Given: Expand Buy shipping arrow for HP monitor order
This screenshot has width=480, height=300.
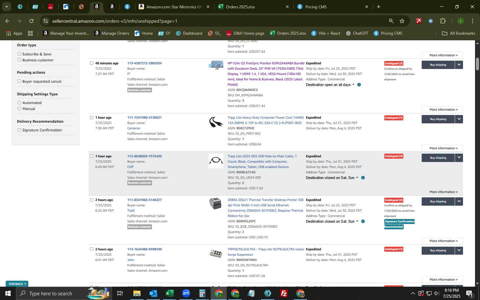Looking at the screenshot, I should tap(459, 65).
